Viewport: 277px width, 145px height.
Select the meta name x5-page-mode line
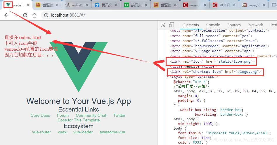point(212,51)
